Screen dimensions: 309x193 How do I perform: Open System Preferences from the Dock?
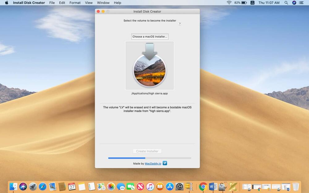point(180,187)
